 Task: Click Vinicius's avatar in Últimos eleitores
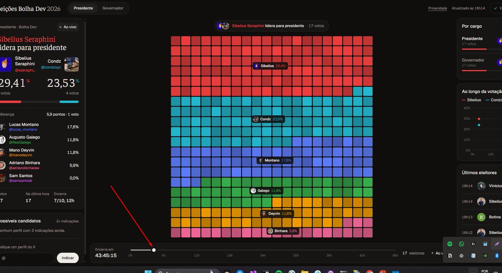tap(482, 186)
